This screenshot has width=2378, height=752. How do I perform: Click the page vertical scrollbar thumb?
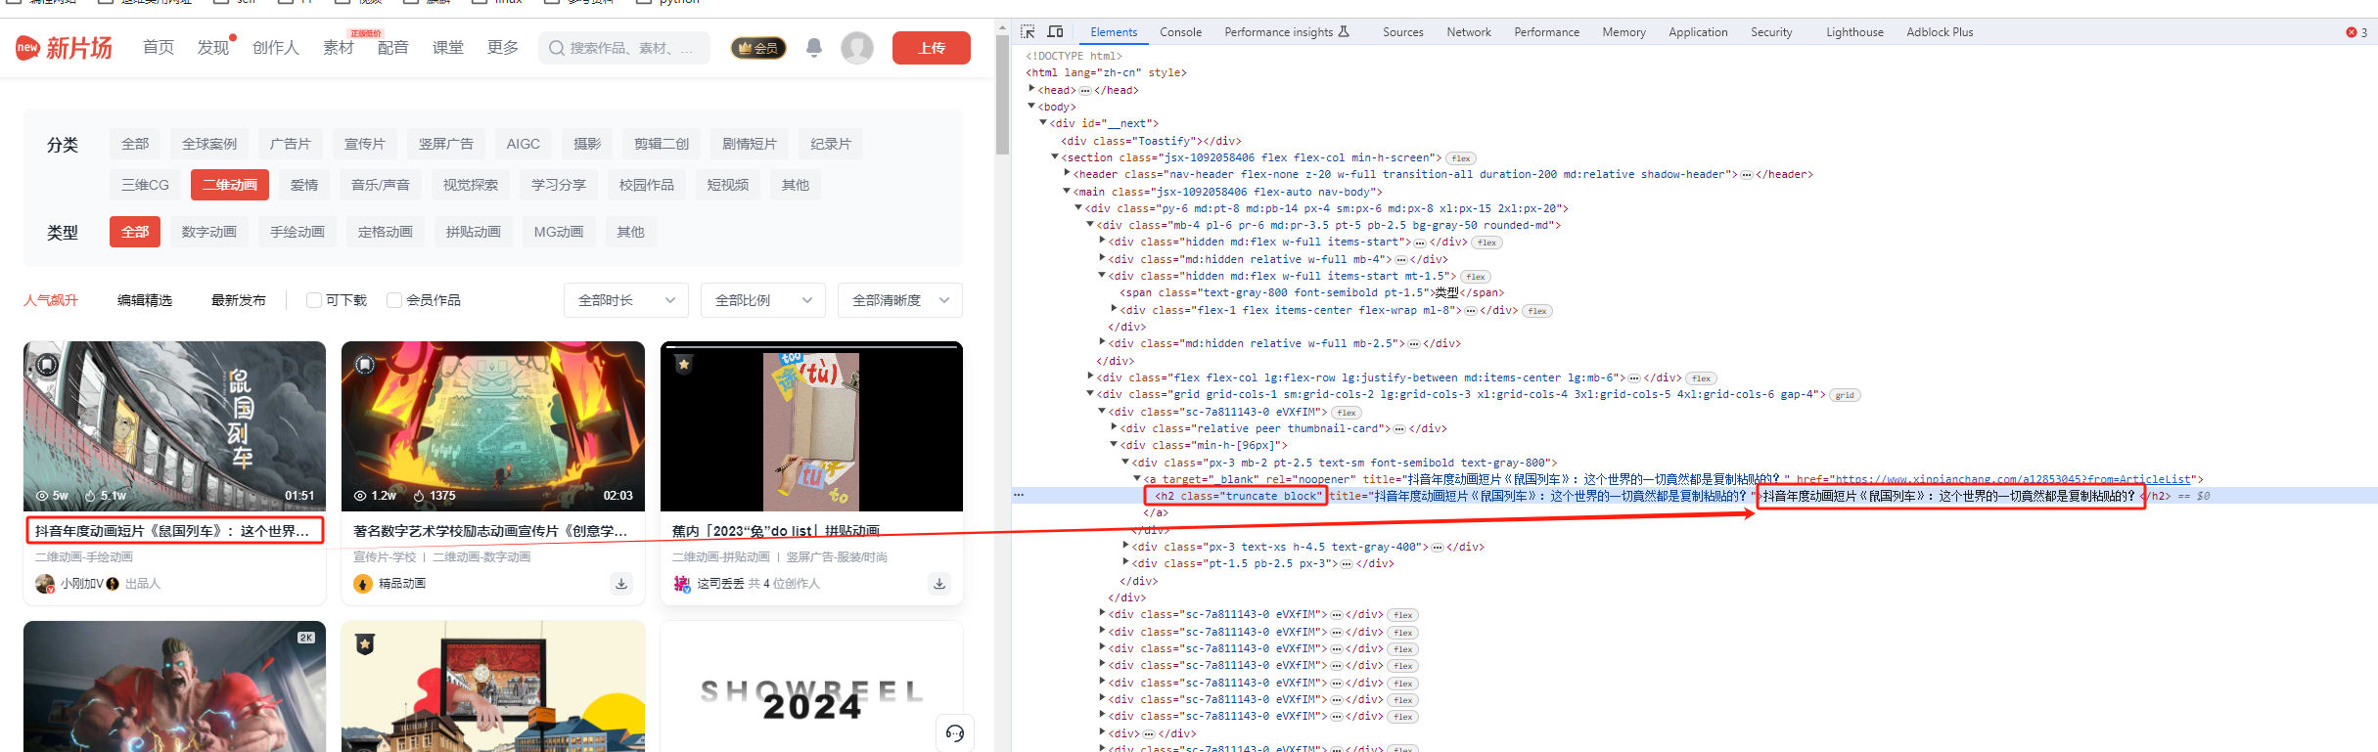click(1002, 96)
